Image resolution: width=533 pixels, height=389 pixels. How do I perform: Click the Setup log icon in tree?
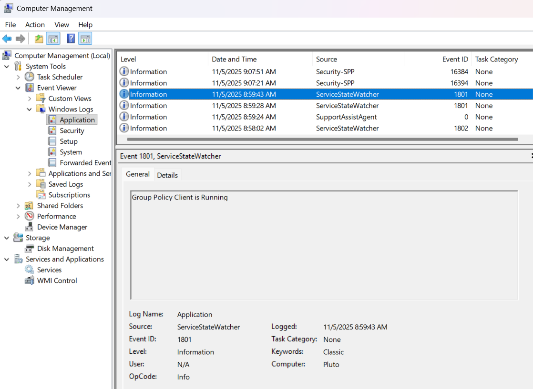click(52, 141)
